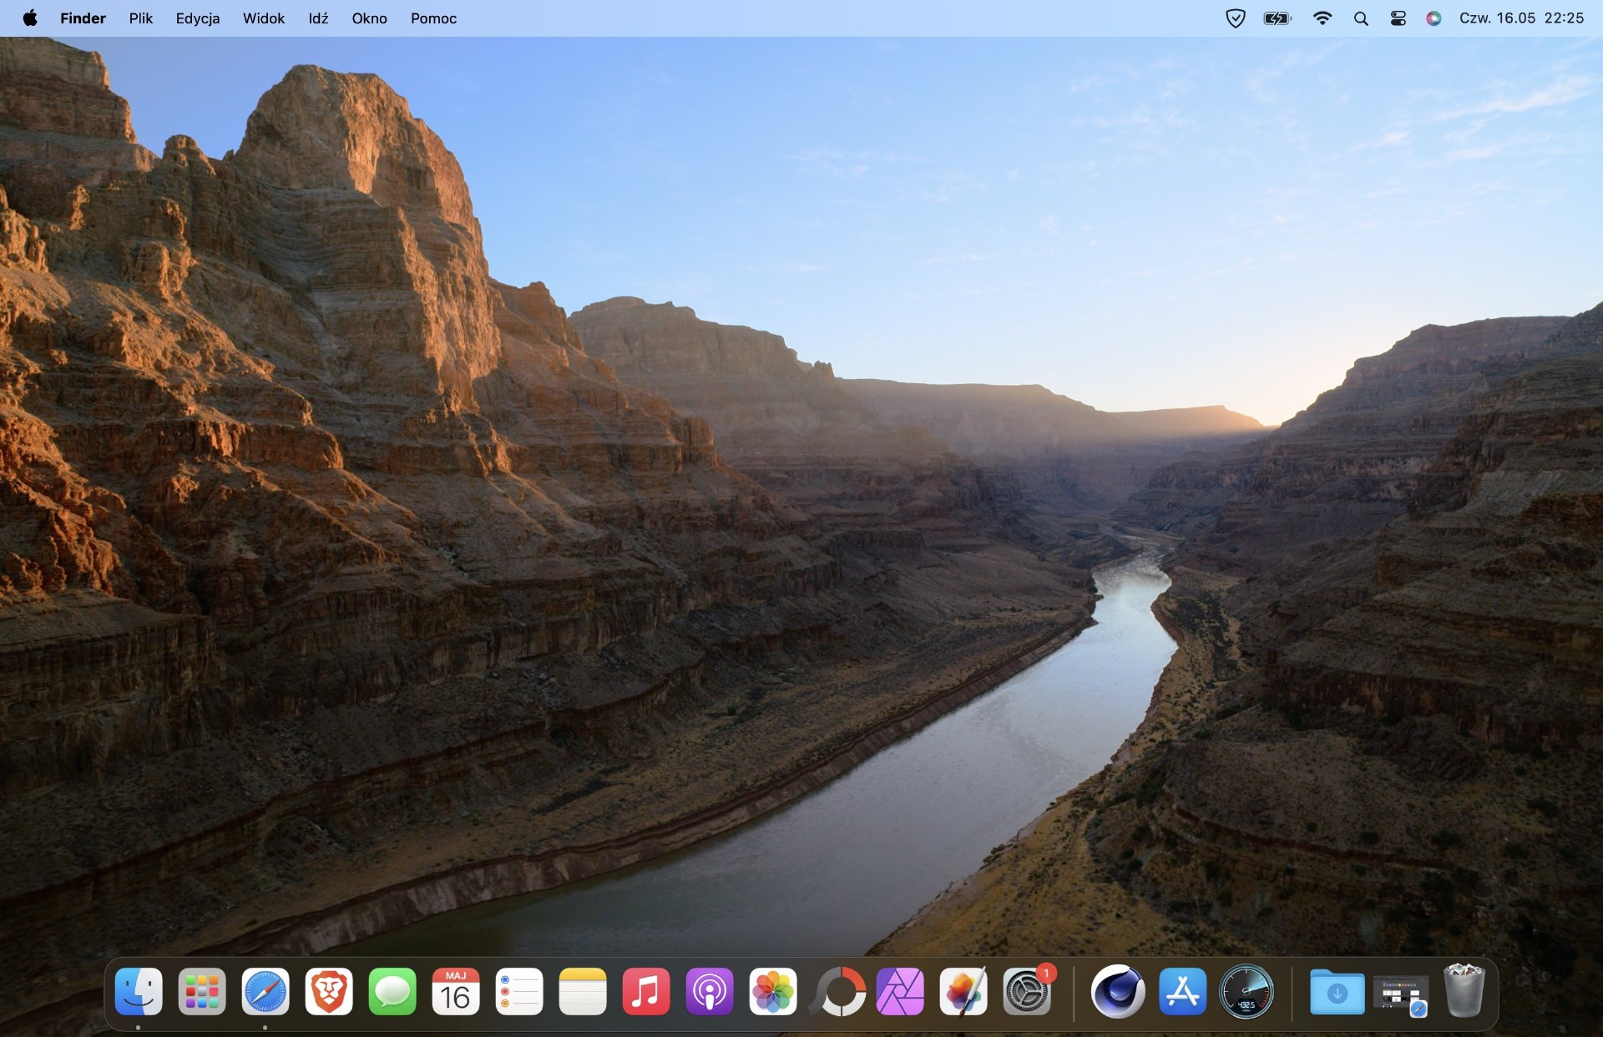Viewport: 1603px width, 1037px height.
Task: Open Spotlight search magnifier
Action: click(x=1361, y=18)
